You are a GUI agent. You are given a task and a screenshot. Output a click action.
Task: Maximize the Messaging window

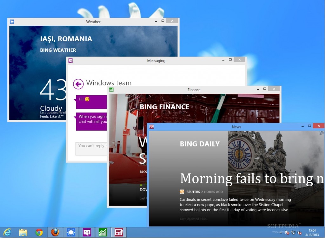click(x=230, y=60)
